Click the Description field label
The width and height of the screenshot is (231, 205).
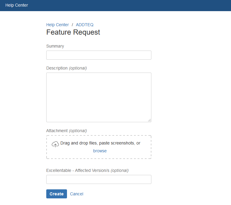click(57, 68)
